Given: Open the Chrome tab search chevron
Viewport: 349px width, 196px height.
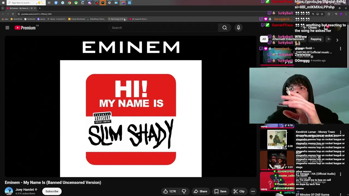Looking at the screenshot, I should click(x=3, y=8).
